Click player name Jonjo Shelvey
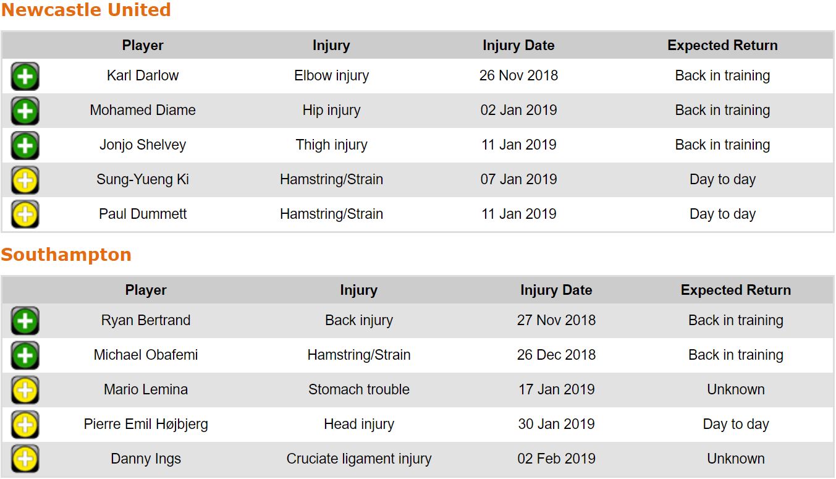 pyautogui.click(x=143, y=145)
